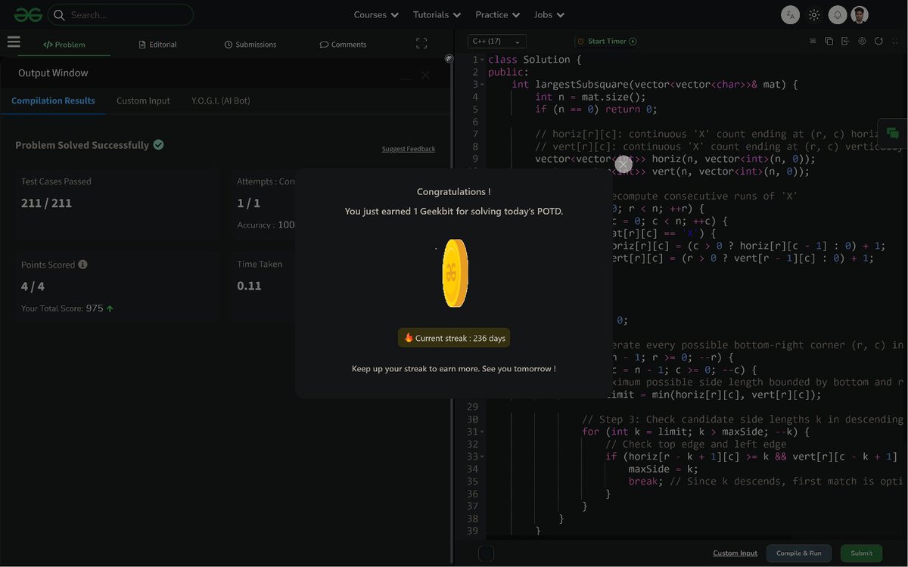Expand the Jobs dropdown menu
The height and width of the screenshot is (567, 908).
[549, 14]
